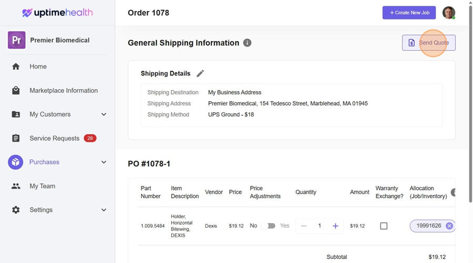Expand the Settings menu chevron
Screen dimensions: 473x263
(x=104, y=210)
